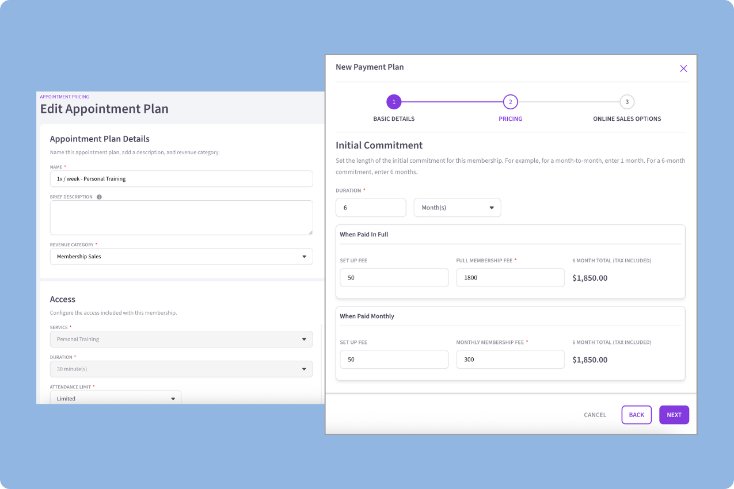Click Set Up Fee under When Paid Monthly
734x489 pixels.
click(394, 360)
